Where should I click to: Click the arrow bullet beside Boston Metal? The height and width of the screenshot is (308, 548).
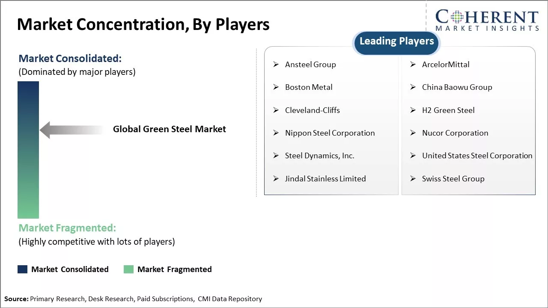[x=276, y=87]
